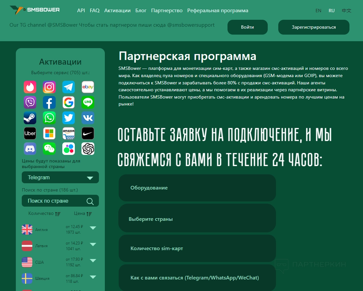Expand the США price row
Image resolution: width=363 pixels, height=291 pixels.
click(x=93, y=260)
